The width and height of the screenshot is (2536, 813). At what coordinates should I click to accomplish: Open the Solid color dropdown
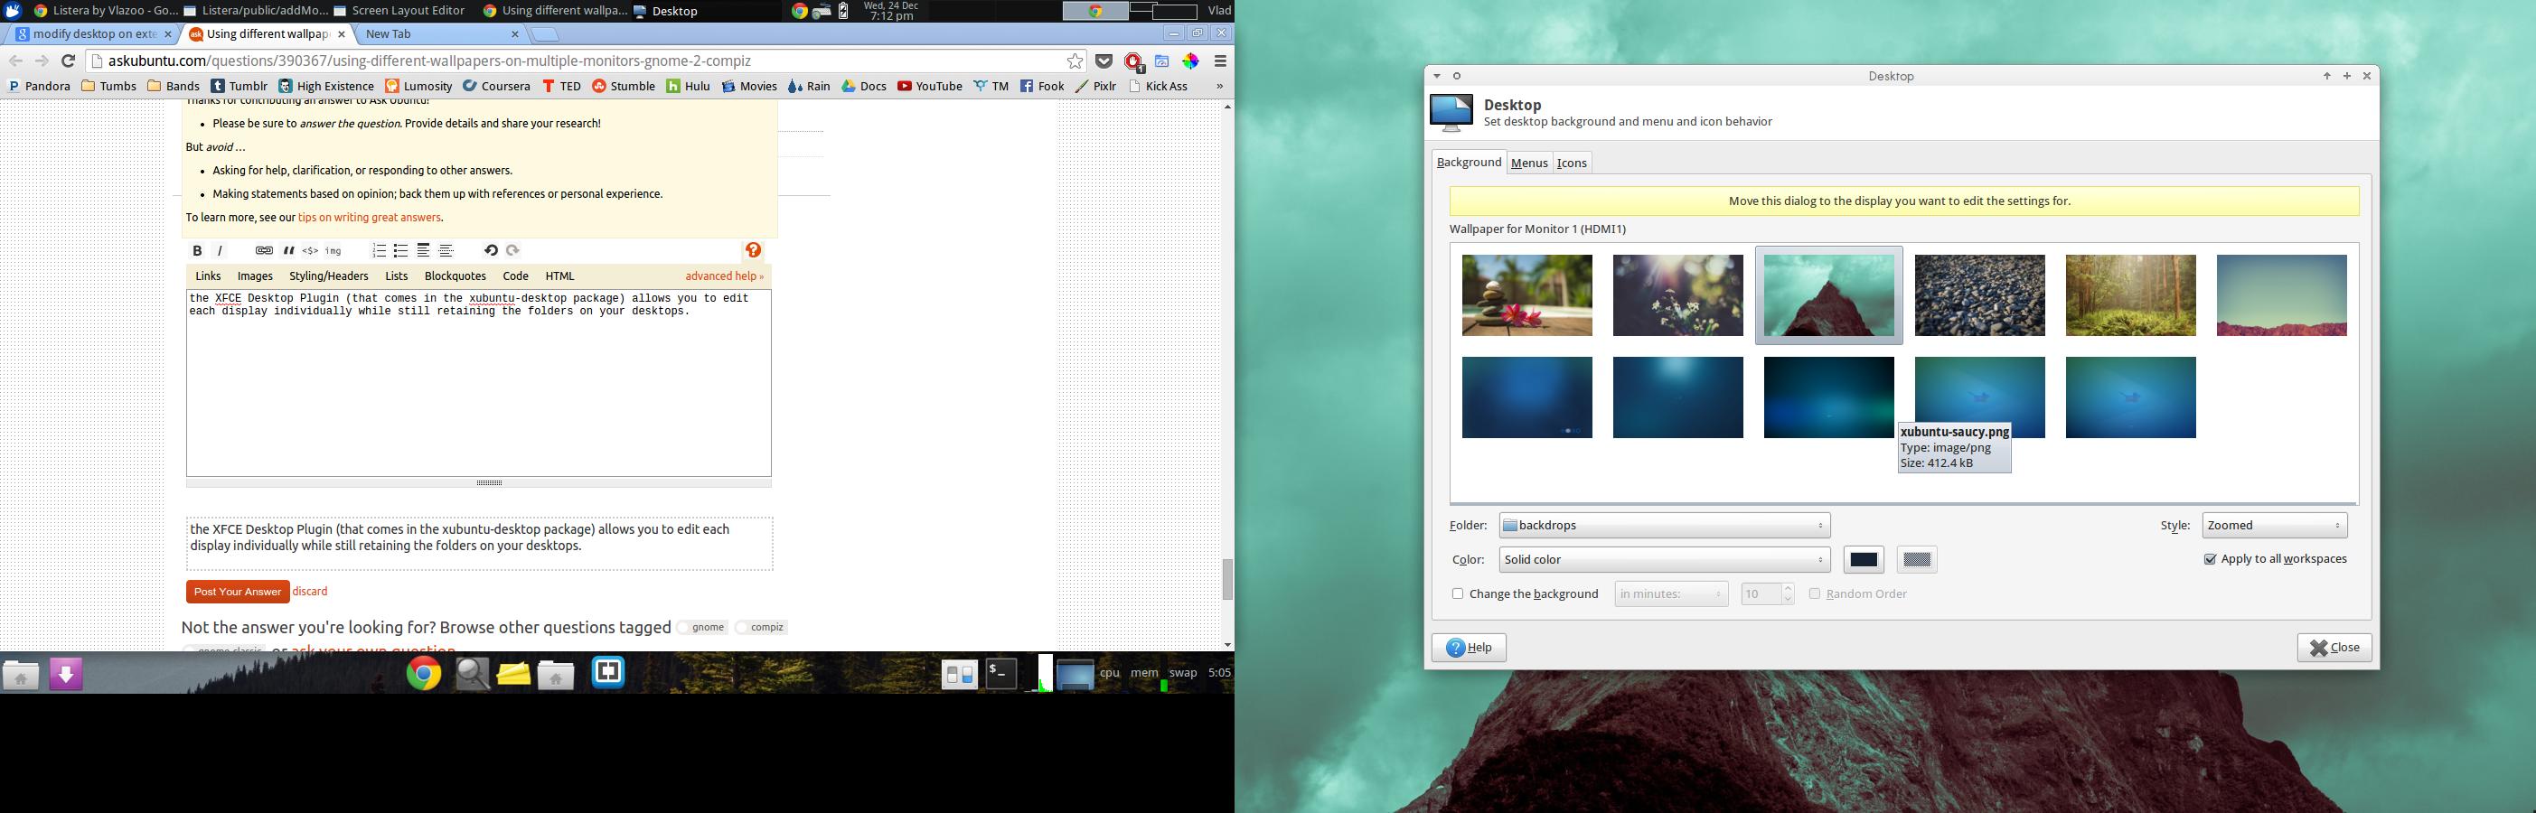coord(1664,560)
